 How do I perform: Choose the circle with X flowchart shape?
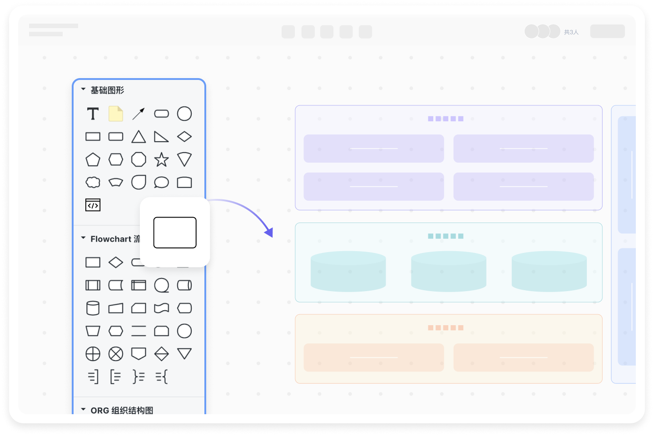click(x=116, y=354)
